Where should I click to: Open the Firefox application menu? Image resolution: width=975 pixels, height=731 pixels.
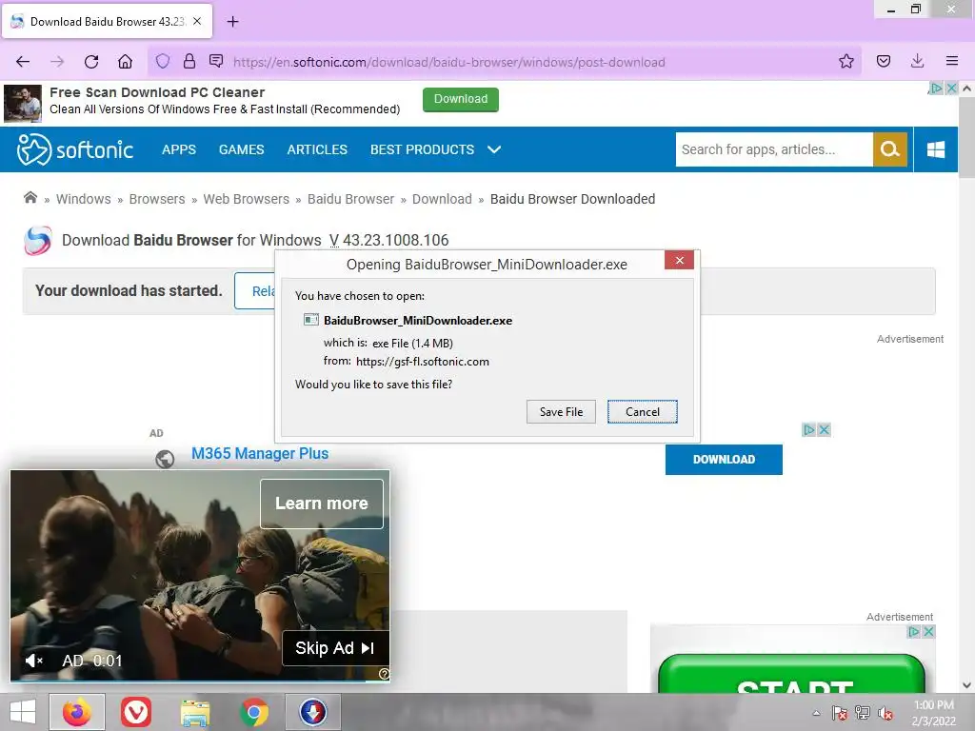tap(952, 61)
